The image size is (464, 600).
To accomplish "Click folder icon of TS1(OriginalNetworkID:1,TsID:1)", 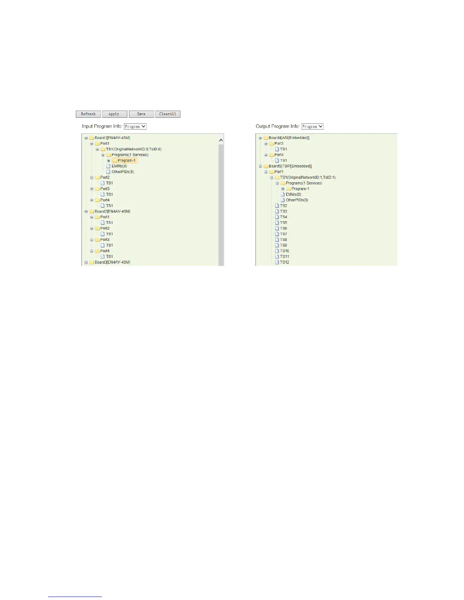I will [277, 178].
